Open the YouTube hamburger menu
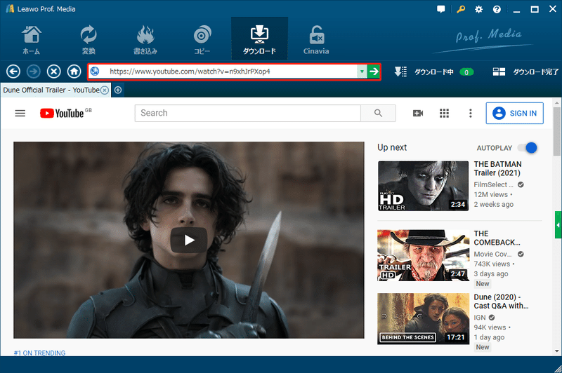 coord(20,114)
